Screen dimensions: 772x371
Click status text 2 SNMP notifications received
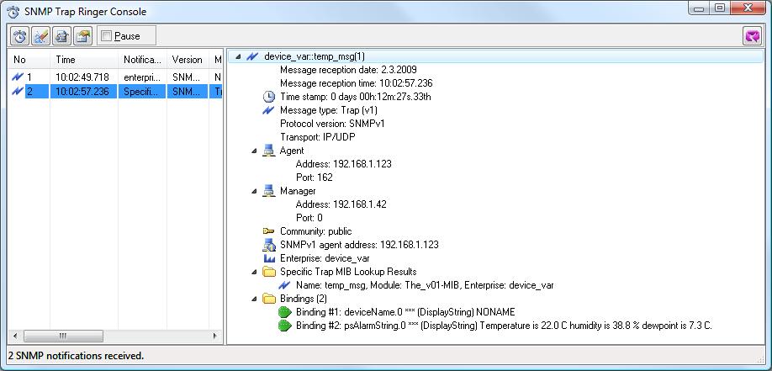click(x=77, y=355)
